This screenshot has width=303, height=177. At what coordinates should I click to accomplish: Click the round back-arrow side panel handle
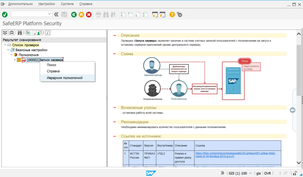[x=292, y=110]
